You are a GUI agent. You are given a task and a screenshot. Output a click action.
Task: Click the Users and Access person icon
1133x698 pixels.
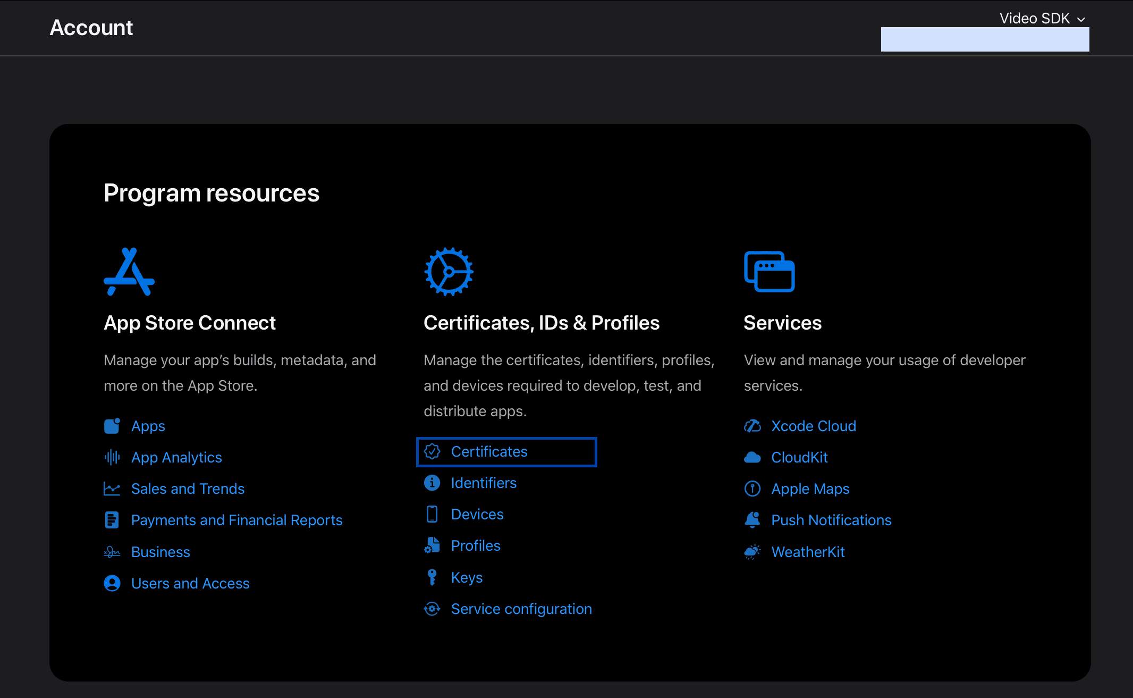[x=112, y=583]
